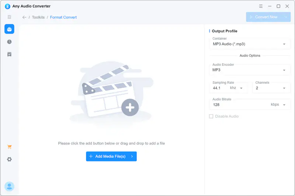This screenshot has width=295, height=196.
Task: Expand the Audio Encoder dropdown
Action: (x=250, y=70)
